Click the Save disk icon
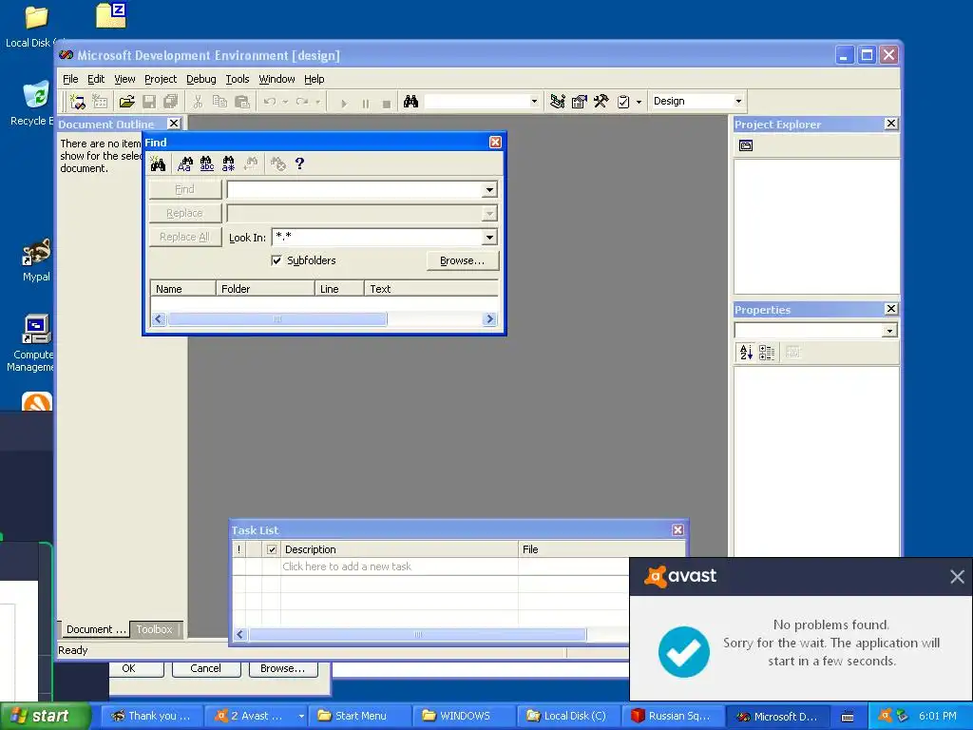 click(149, 102)
